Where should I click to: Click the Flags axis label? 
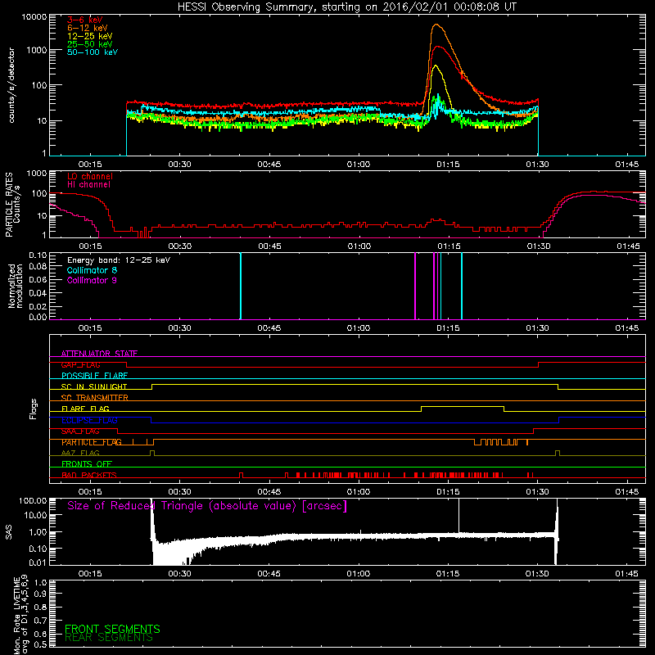coord(34,409)
